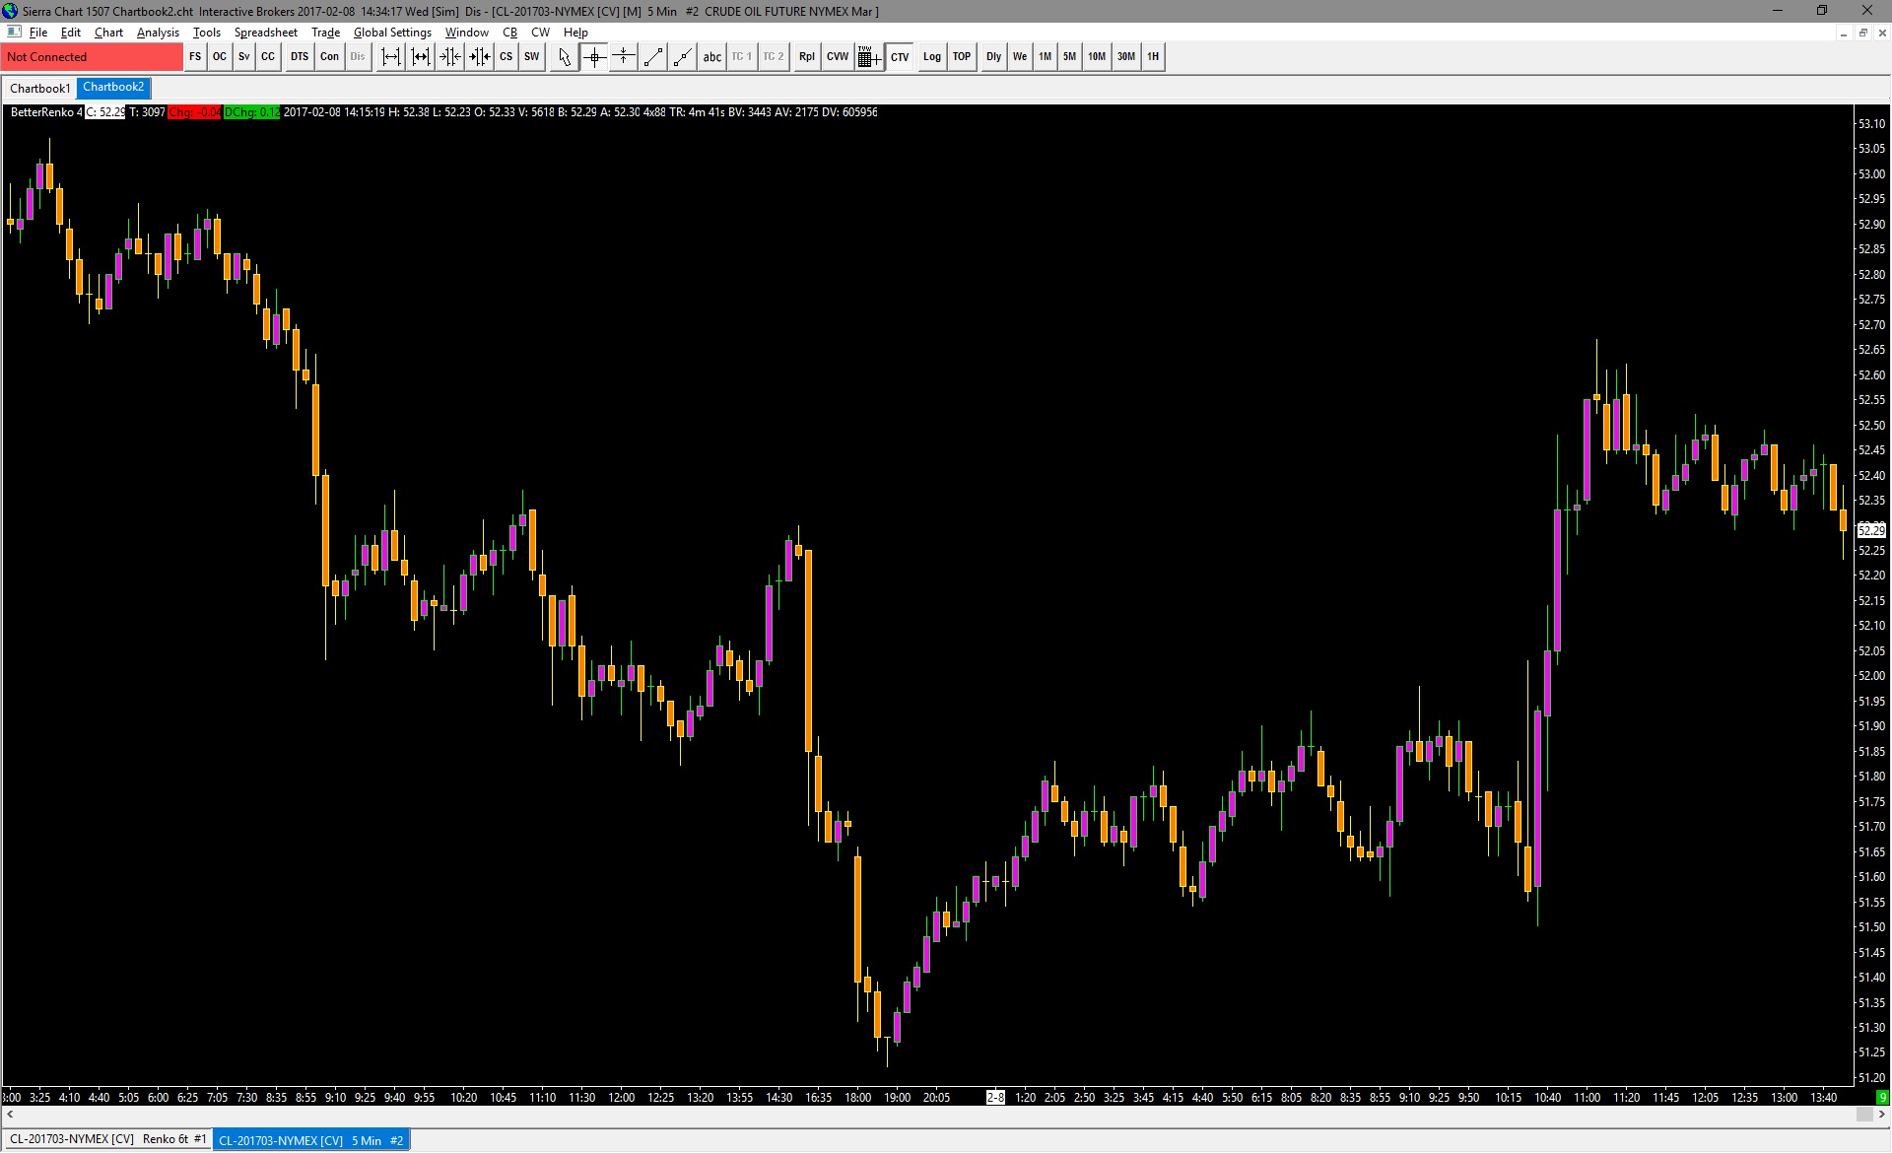The image size is (1892, 1153).
Task: Activate the chart values crosshair tool
Action: pyautogui.click(x=594, y=57)
